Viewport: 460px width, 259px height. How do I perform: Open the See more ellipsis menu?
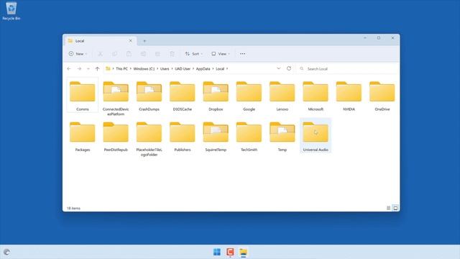(x=243, y=54)
